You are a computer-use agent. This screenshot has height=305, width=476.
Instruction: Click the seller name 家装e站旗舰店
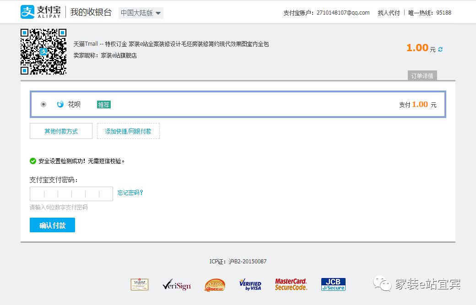(x=119, y=55)
